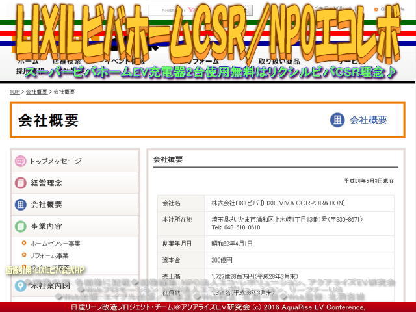Click the underlined 会社概要 breadcrumb link
Screen dimensions: 416x312
click(36, 92)
